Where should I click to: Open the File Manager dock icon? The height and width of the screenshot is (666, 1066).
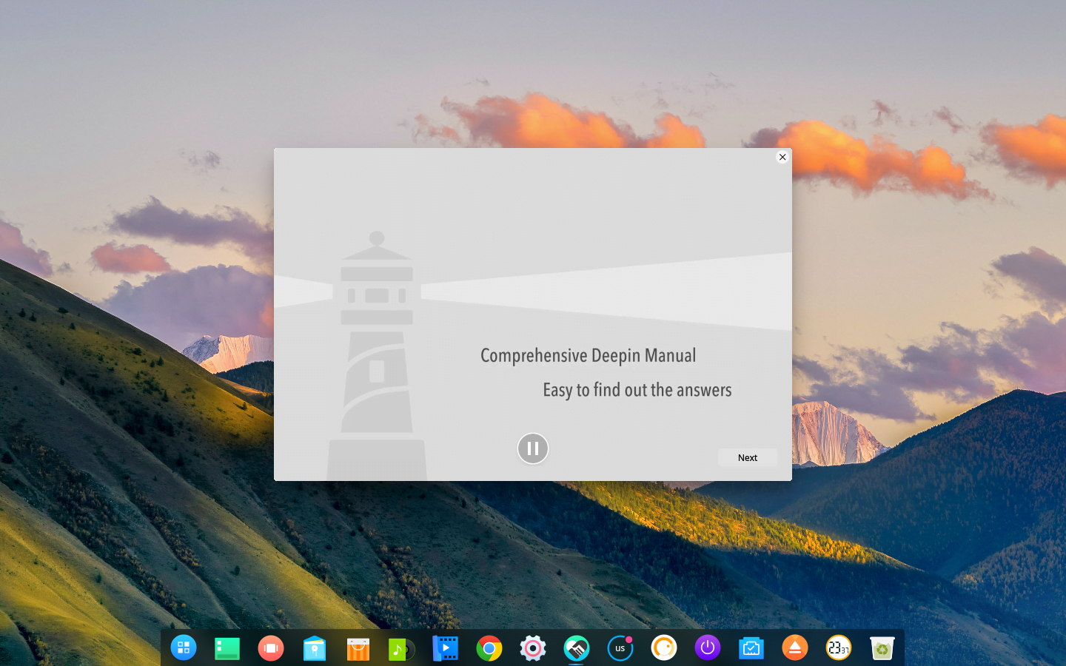315,648
